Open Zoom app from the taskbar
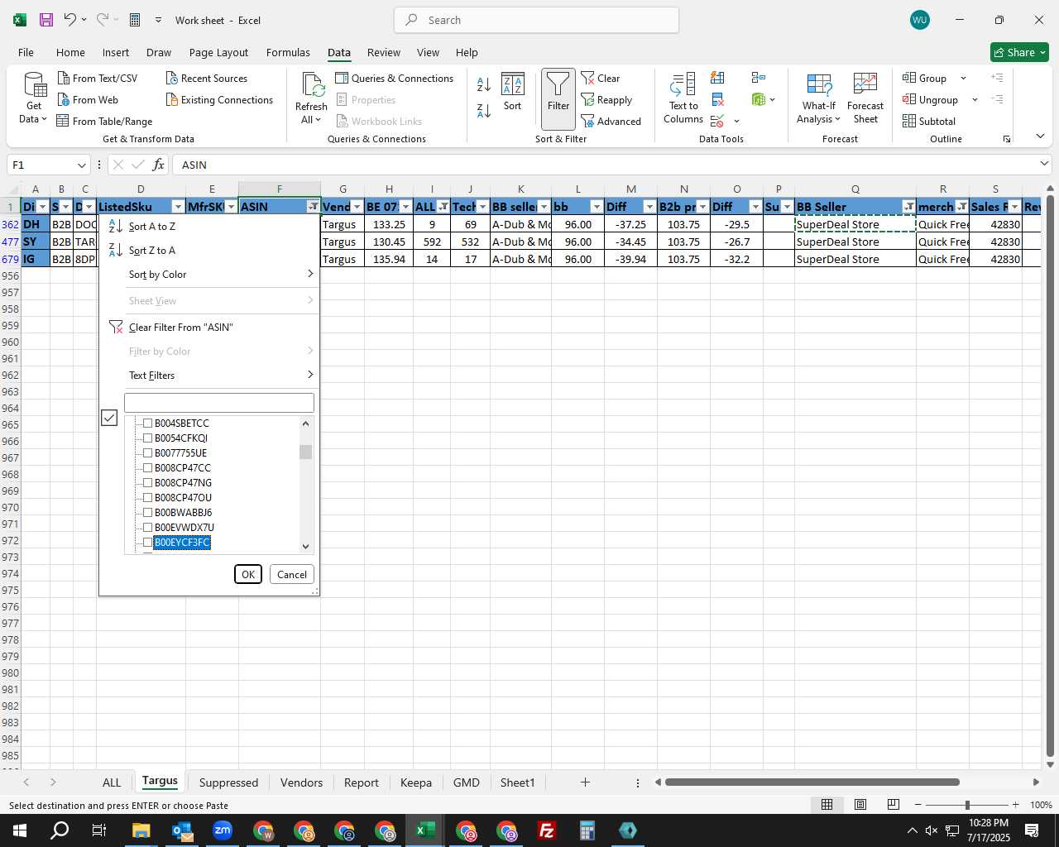The image size is (1059, 847). 223,830
